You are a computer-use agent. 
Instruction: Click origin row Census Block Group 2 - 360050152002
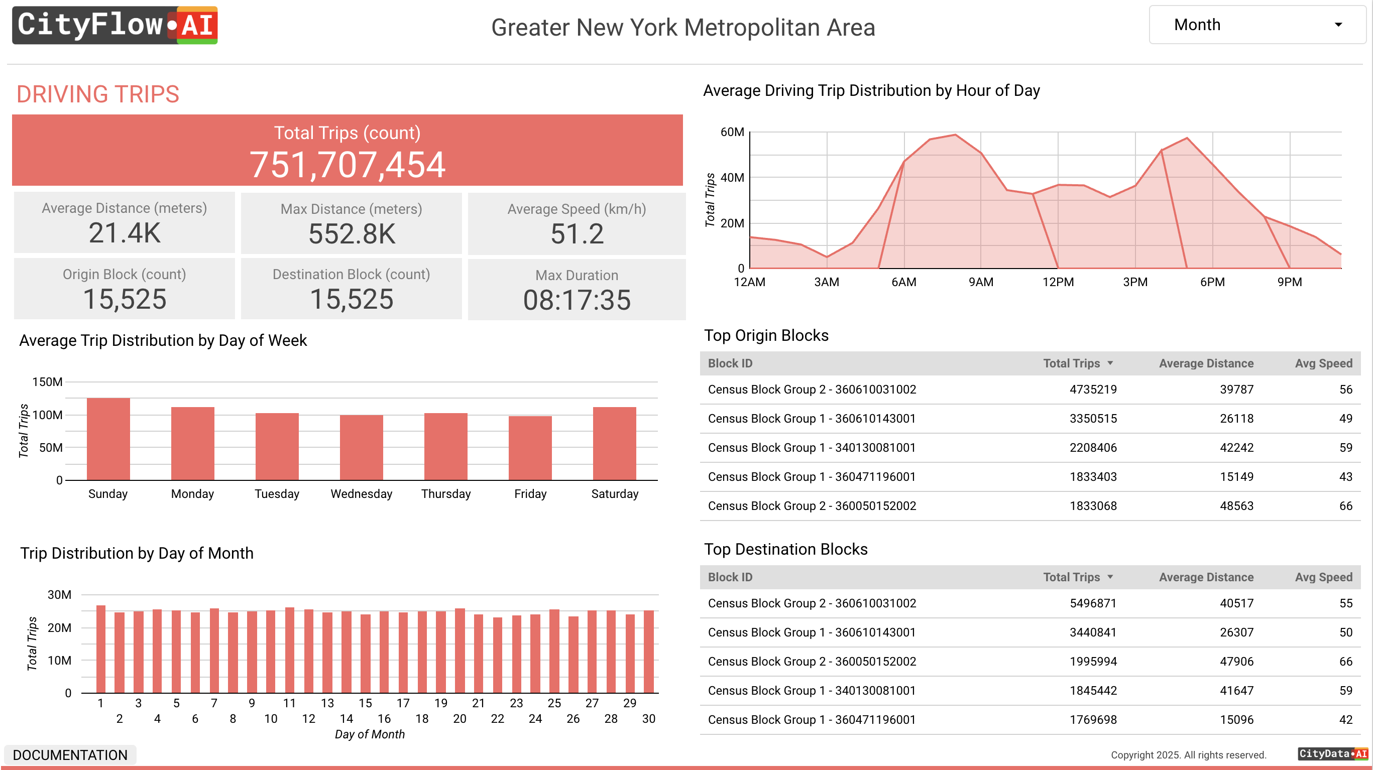[x=1029, y=506]
